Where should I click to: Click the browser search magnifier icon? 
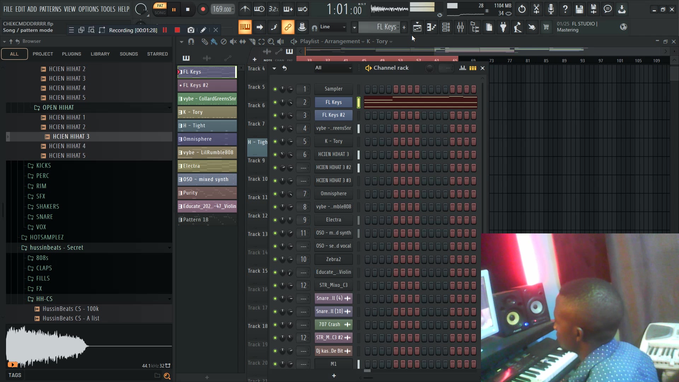[167, 376]
